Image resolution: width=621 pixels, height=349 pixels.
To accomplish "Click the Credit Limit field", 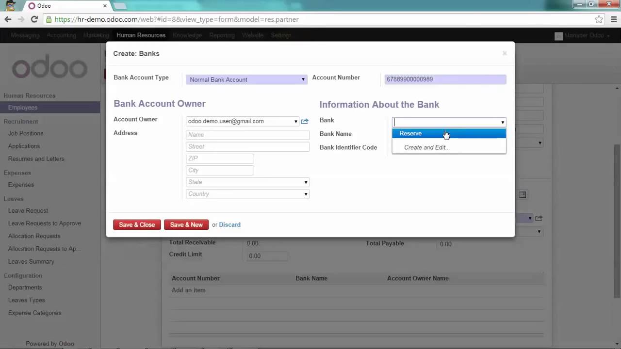I will click(x=267, y=256).
